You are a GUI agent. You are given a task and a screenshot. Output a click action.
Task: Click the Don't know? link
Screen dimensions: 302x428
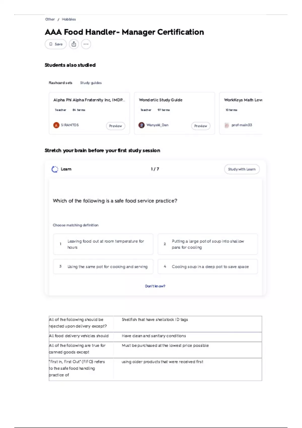coord(155,286)
